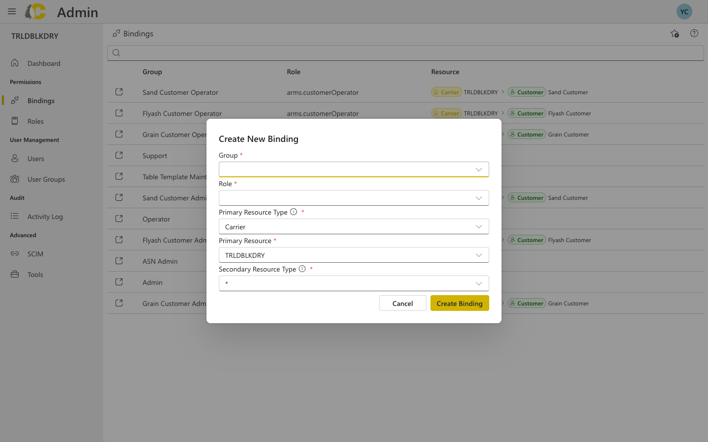Image resolution: width=708 pixels, height=442 pixels.
Task: Click the bindings search field
Action: 344,53
